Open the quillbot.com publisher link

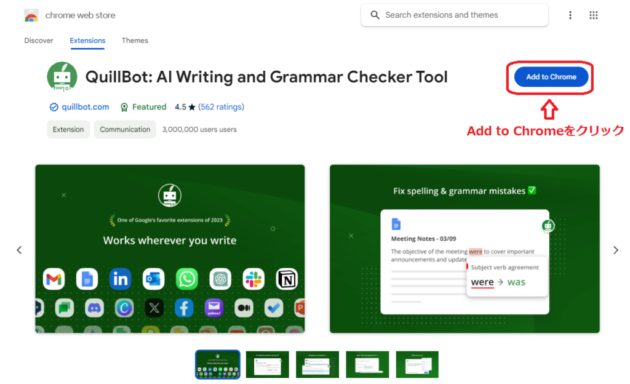pyautogui.click(x=85, y=107)
